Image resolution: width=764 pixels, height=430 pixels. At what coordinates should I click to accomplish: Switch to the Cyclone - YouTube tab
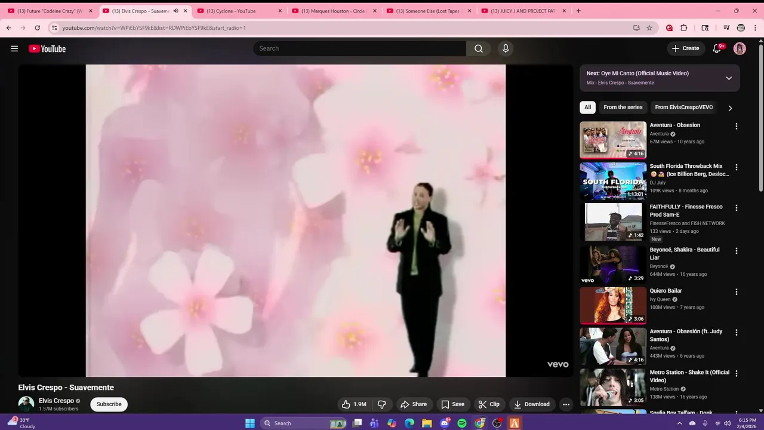(x=238, y=11)
